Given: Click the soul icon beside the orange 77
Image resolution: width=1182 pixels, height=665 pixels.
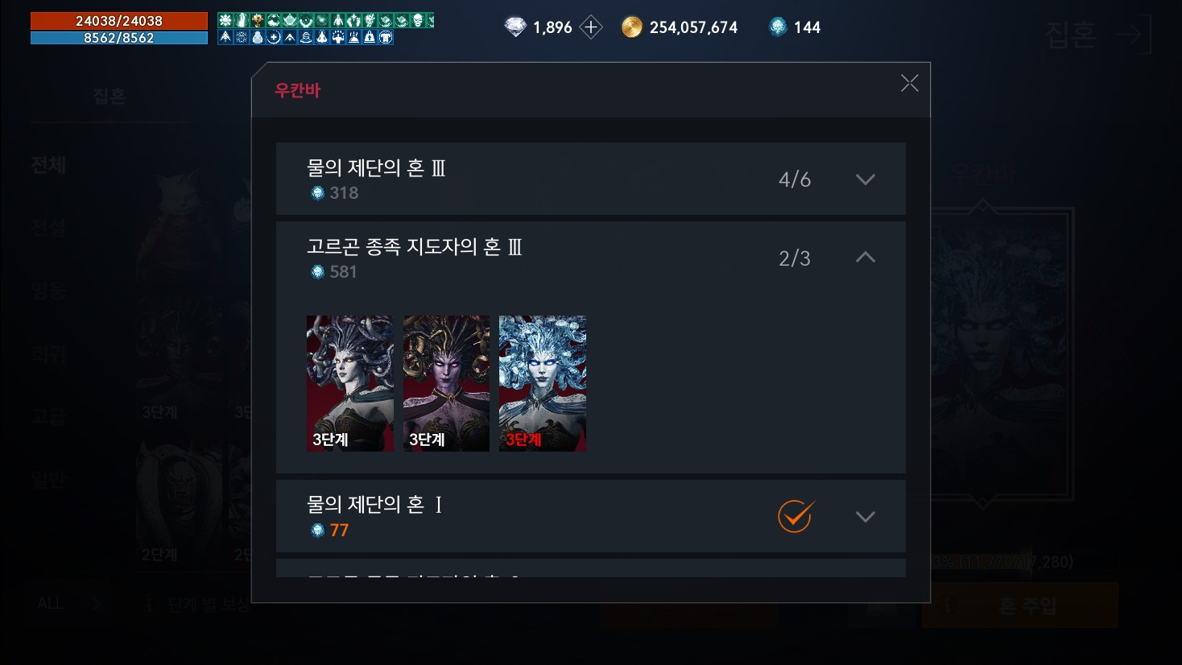Looking at the screenshot, I should [317, 530].
